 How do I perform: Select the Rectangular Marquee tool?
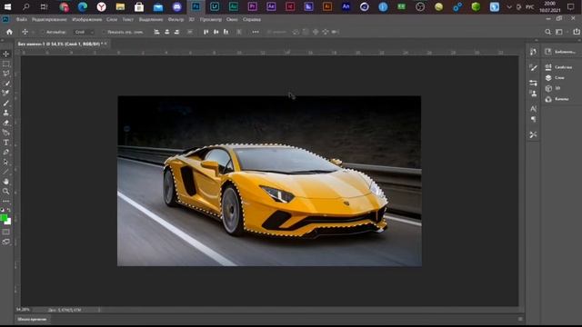click(x=6, y=64)
